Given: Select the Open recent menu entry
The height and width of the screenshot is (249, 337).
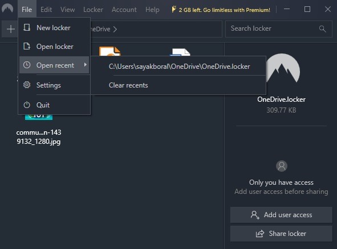Looking at the screenshot, I should [x=54, y=65].
